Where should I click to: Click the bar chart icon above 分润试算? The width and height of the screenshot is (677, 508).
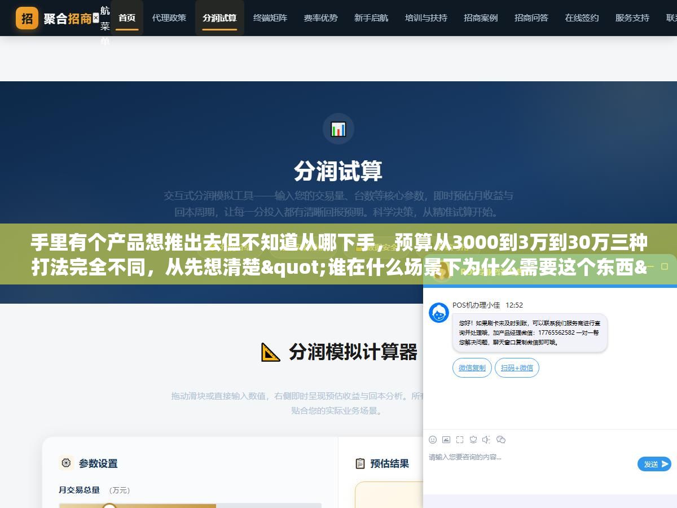tap(338, 129)
